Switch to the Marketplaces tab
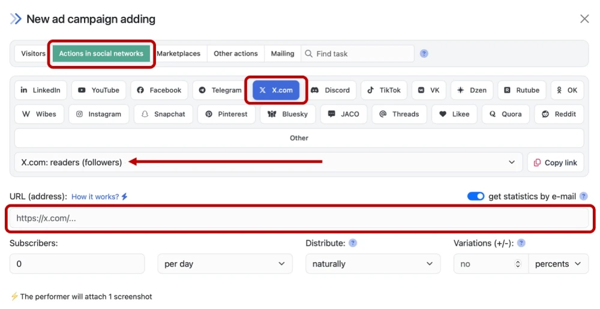Screen dimensions: 600x309 179,53
